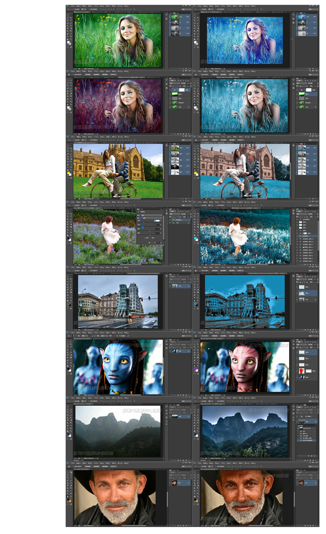326x534 pixels.
Task: Hide topmost layer via eye icon, pink Avatar screenshot
Action: click(297, 352)
